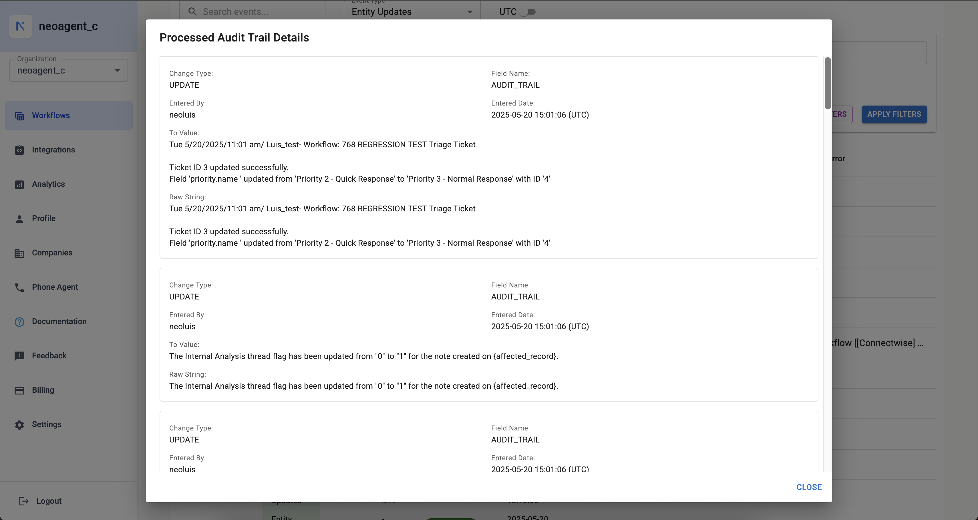Image resolution: width=978 pixels, height=520 pixels.
Task: Click the Settings gear icon
Action: point(19,425)
